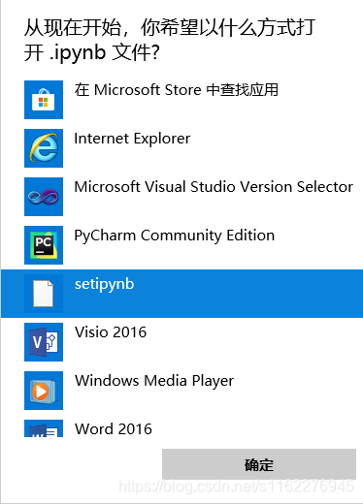The width and height of the screenshot is (363, 504).
Task: Click the Windows Media Player icon
Action: coord(44,391)
